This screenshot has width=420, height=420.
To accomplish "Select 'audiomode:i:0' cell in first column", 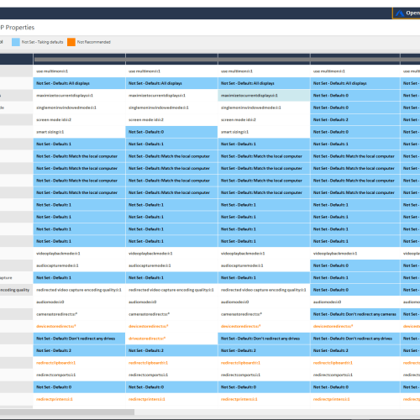I will 79,302.
